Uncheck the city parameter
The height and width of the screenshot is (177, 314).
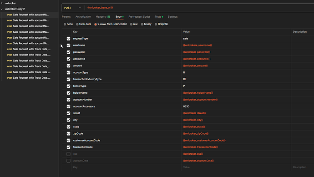(x=68, y=120)
